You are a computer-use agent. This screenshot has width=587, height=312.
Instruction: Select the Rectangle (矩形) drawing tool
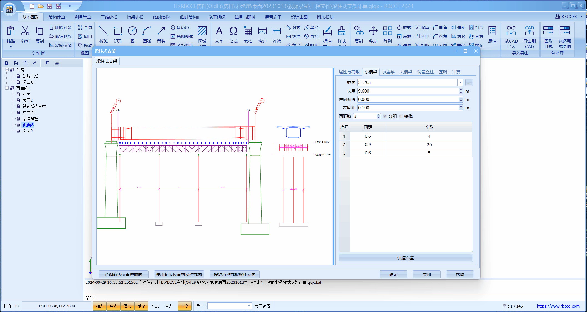tap(118, 31)
